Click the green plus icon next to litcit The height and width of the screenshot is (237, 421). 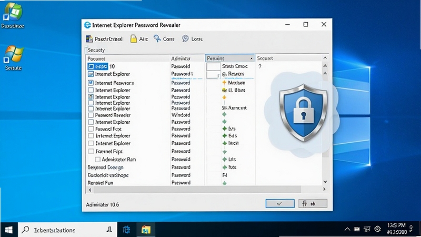point(225,143)
